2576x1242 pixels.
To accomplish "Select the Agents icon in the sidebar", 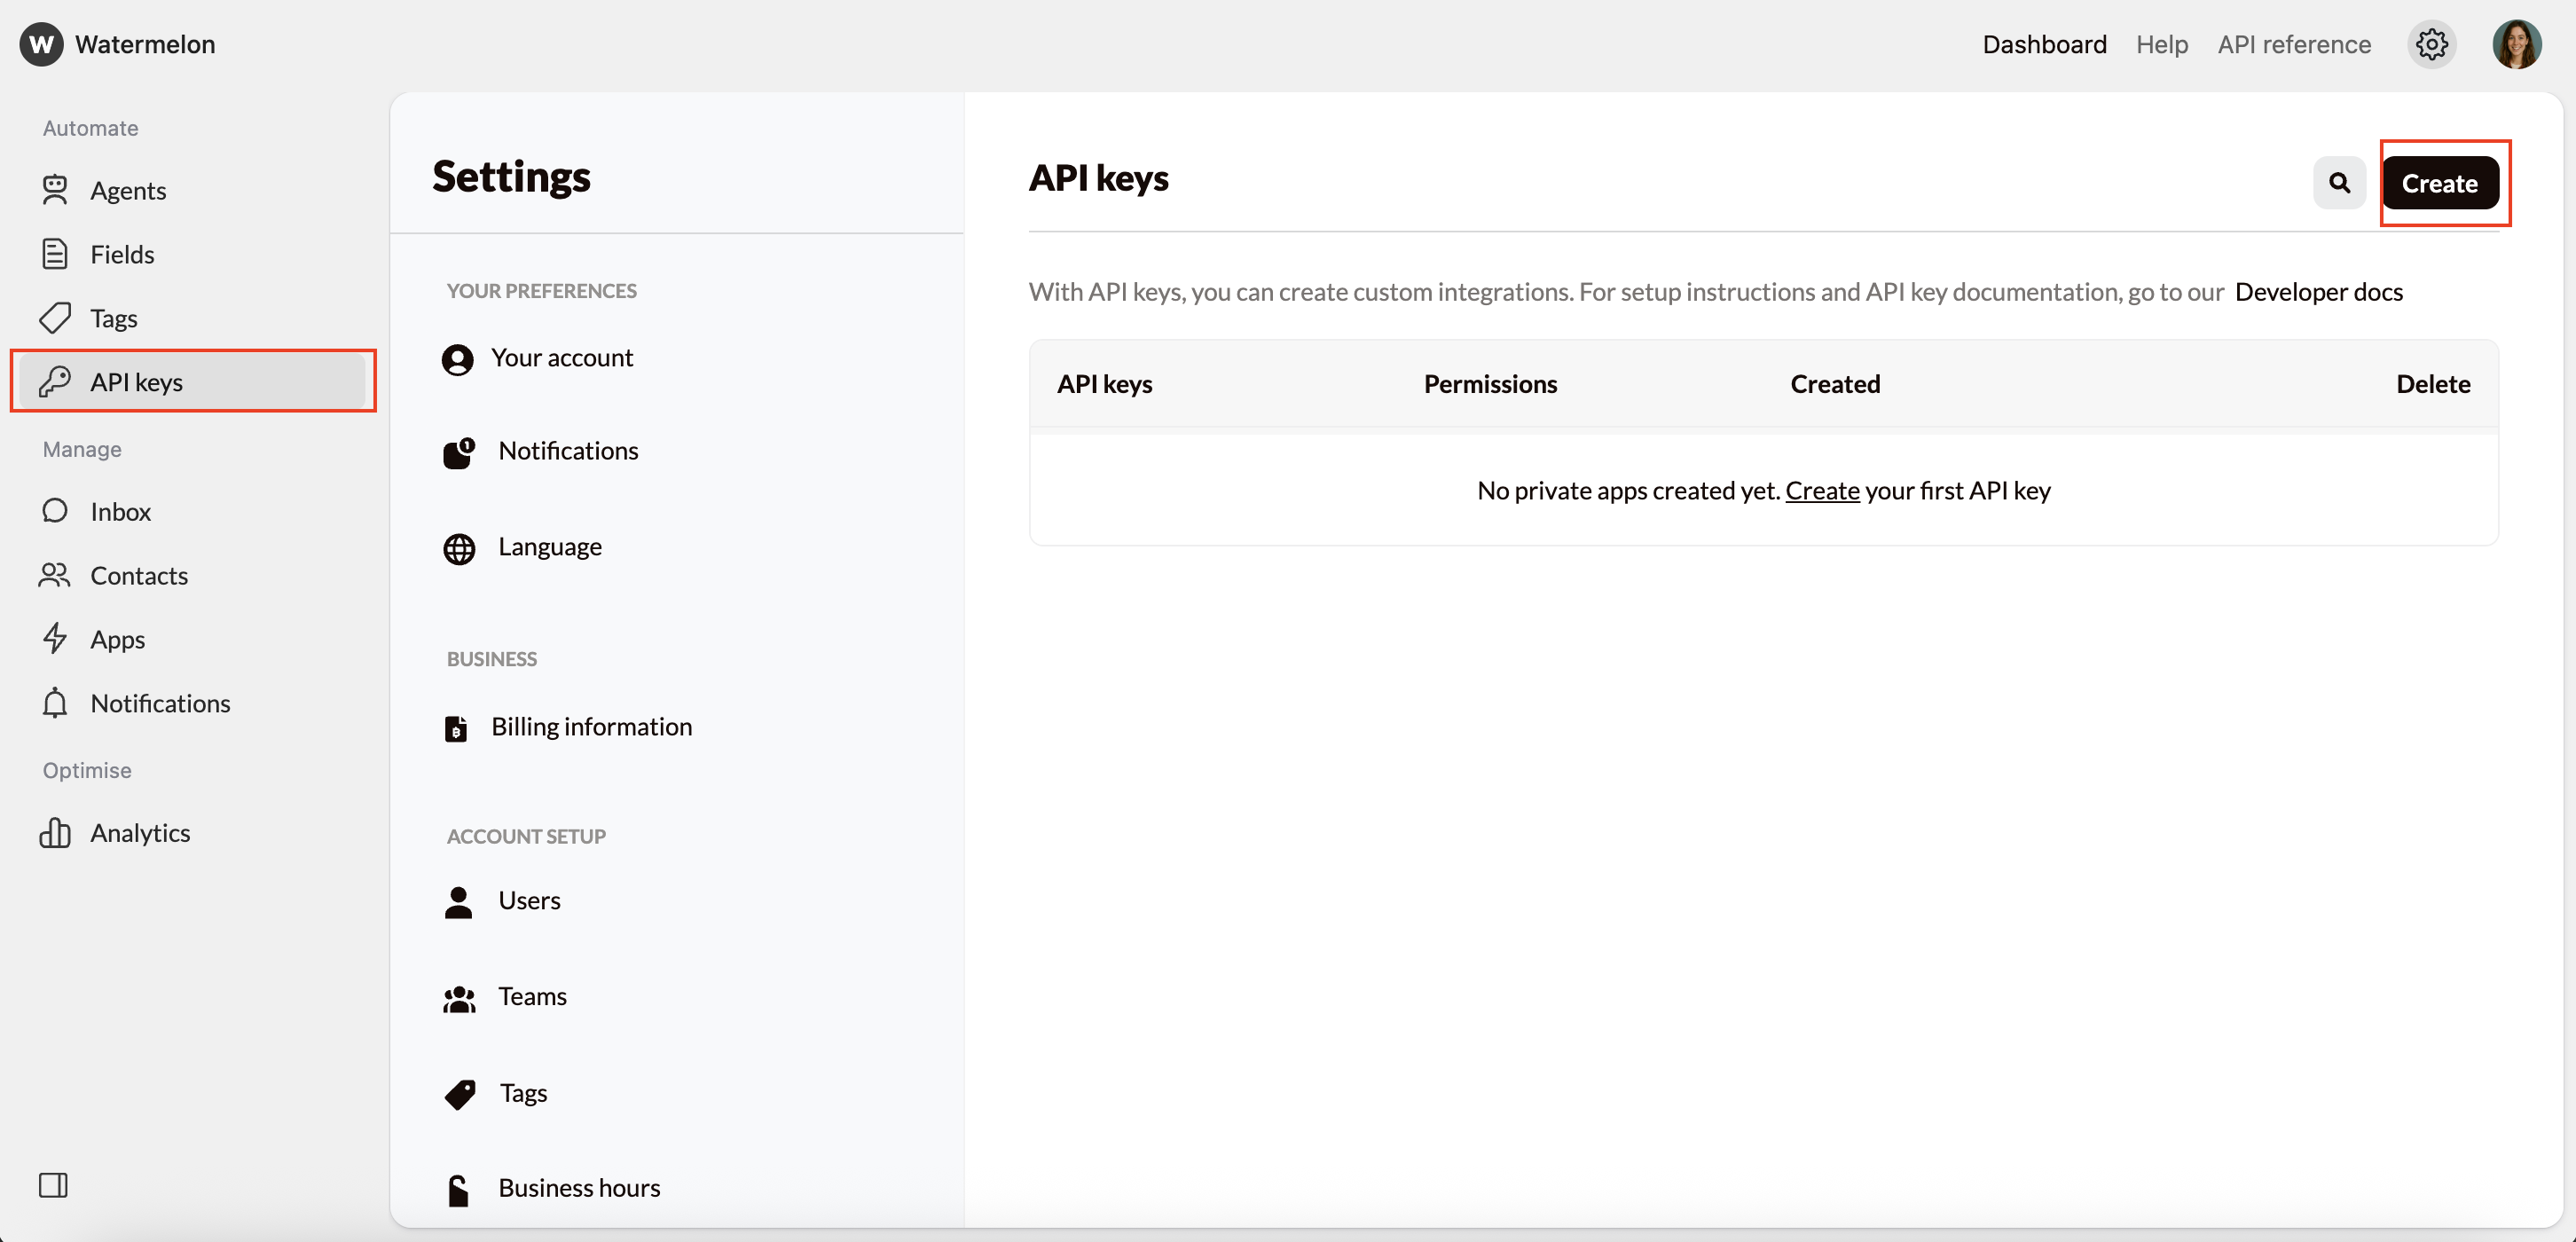I will click(x=57, y=190).
